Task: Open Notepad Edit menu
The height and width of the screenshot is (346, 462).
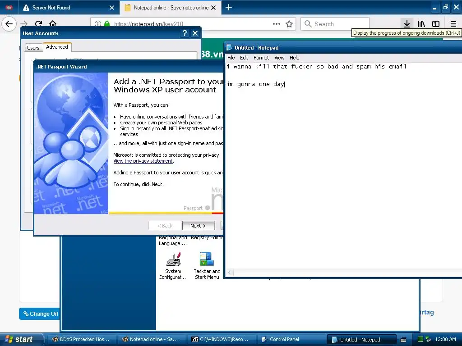Action: point(244,58)
